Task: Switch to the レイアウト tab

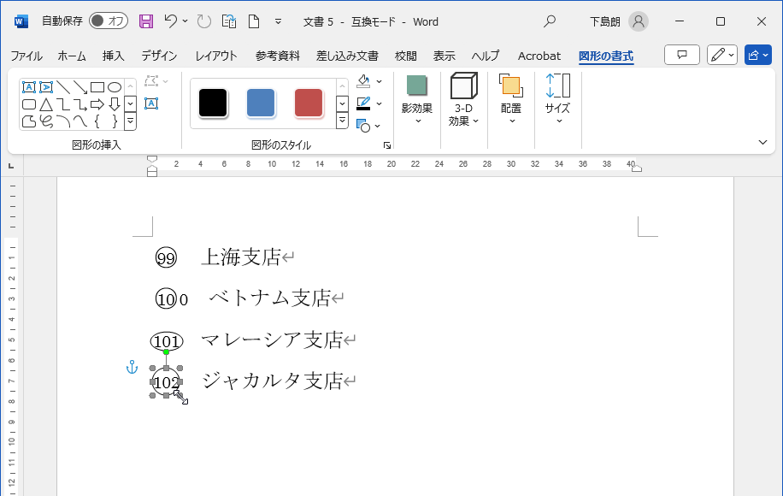Action: pos(216,56)
